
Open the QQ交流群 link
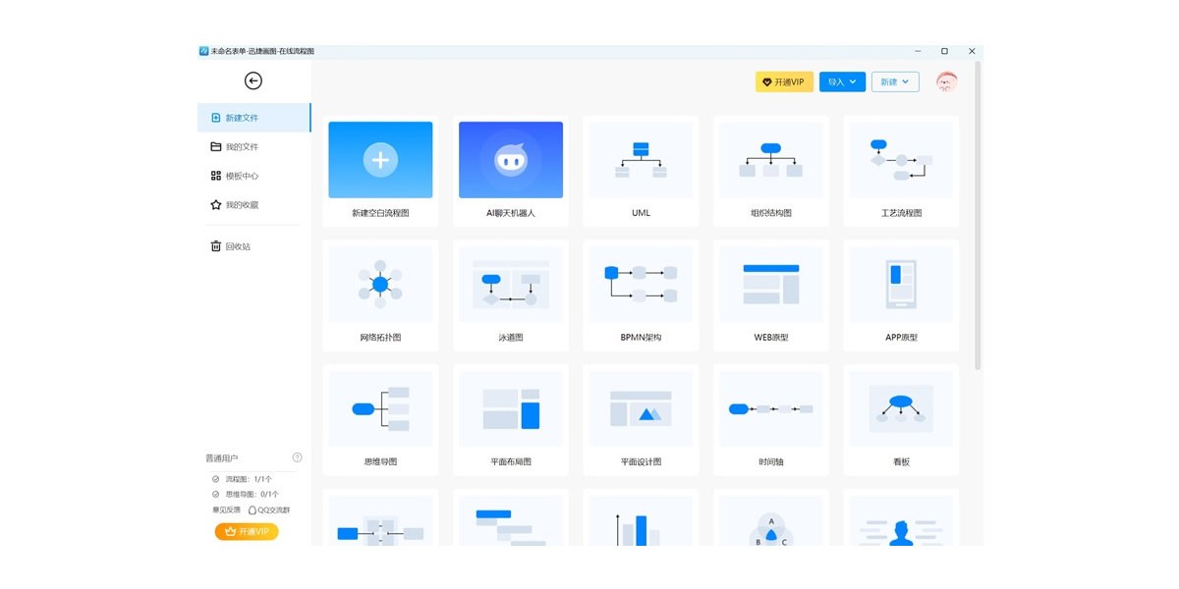point(268,509)
